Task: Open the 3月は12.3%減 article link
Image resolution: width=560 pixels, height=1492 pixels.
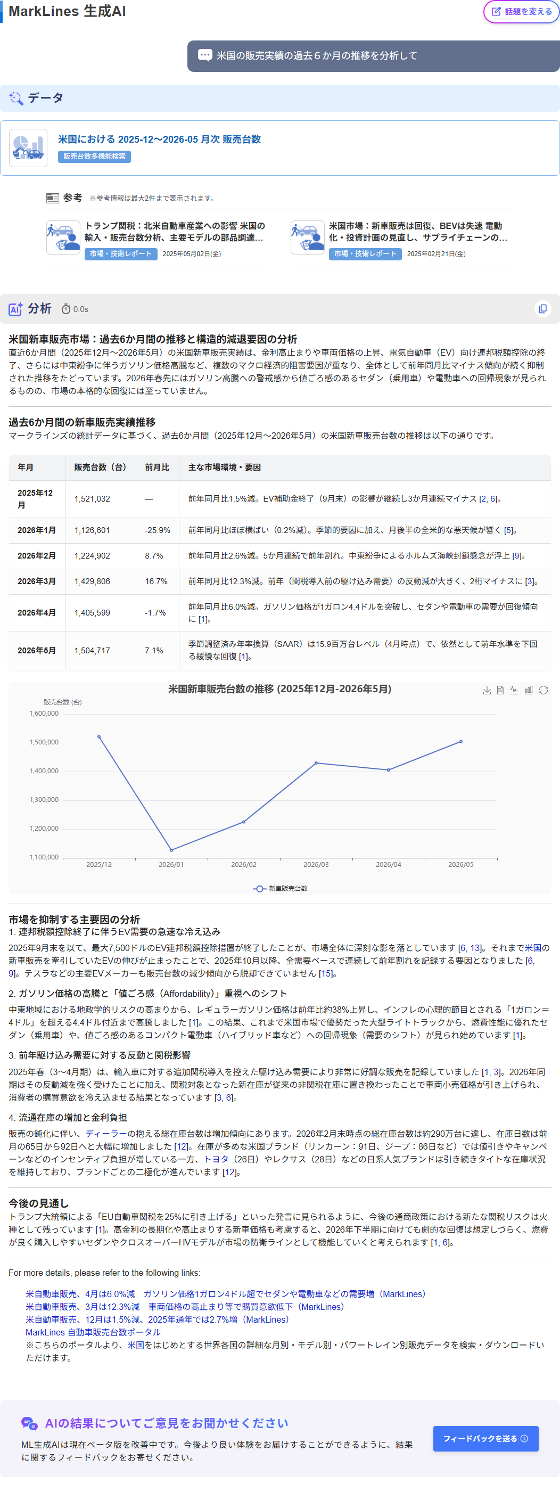Action: (x=186, y=1307)
